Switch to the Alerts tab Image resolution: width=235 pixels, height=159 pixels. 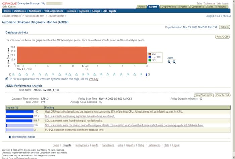click(x=184, y=7)
